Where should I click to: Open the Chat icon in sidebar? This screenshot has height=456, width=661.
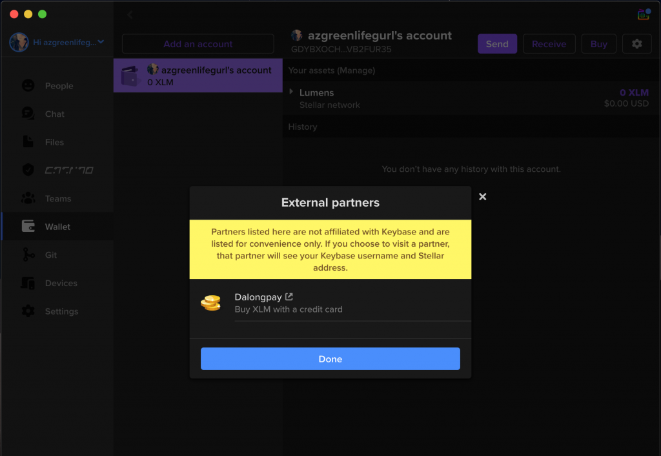click(x=28, y=114)
